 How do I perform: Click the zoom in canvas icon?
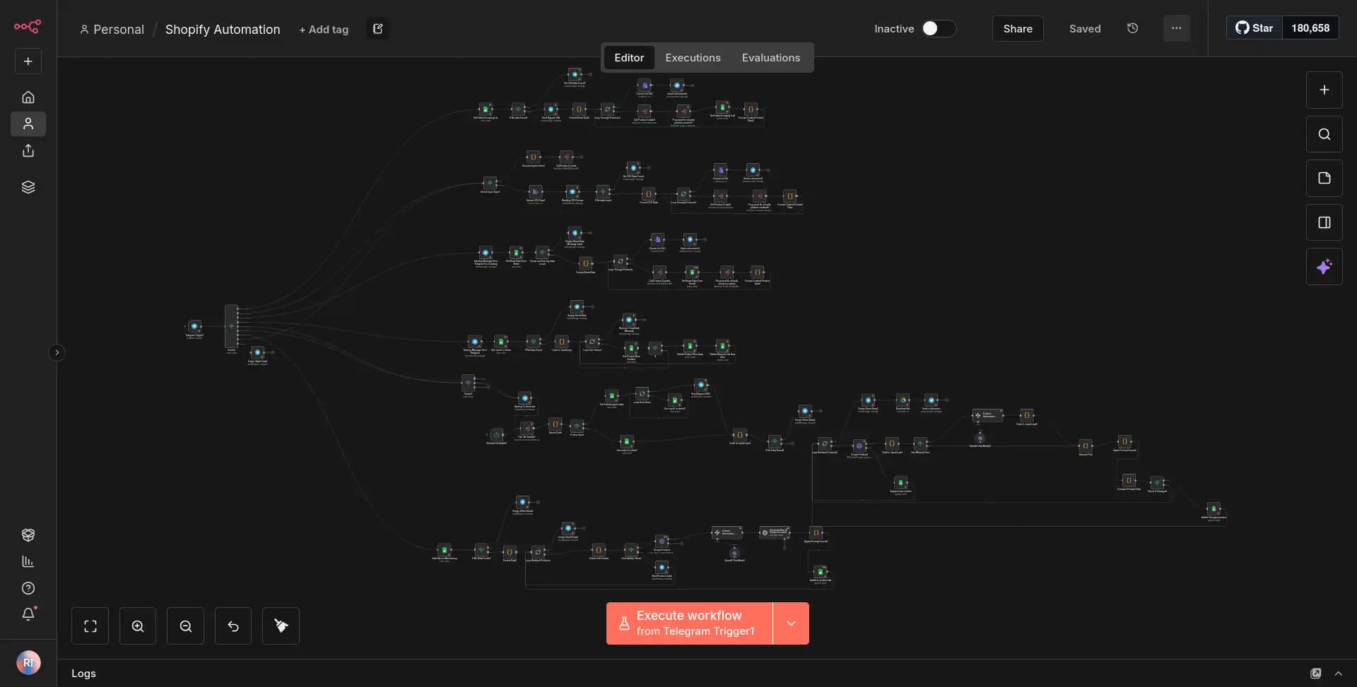[138, 626]
